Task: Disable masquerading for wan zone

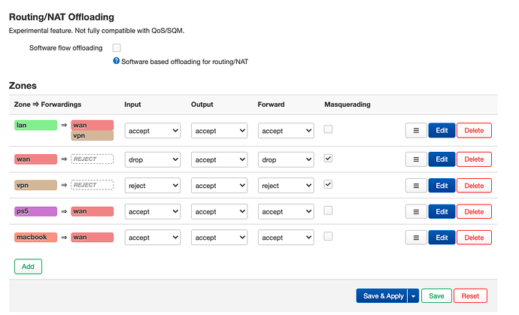Action: [x=329, y=159]
